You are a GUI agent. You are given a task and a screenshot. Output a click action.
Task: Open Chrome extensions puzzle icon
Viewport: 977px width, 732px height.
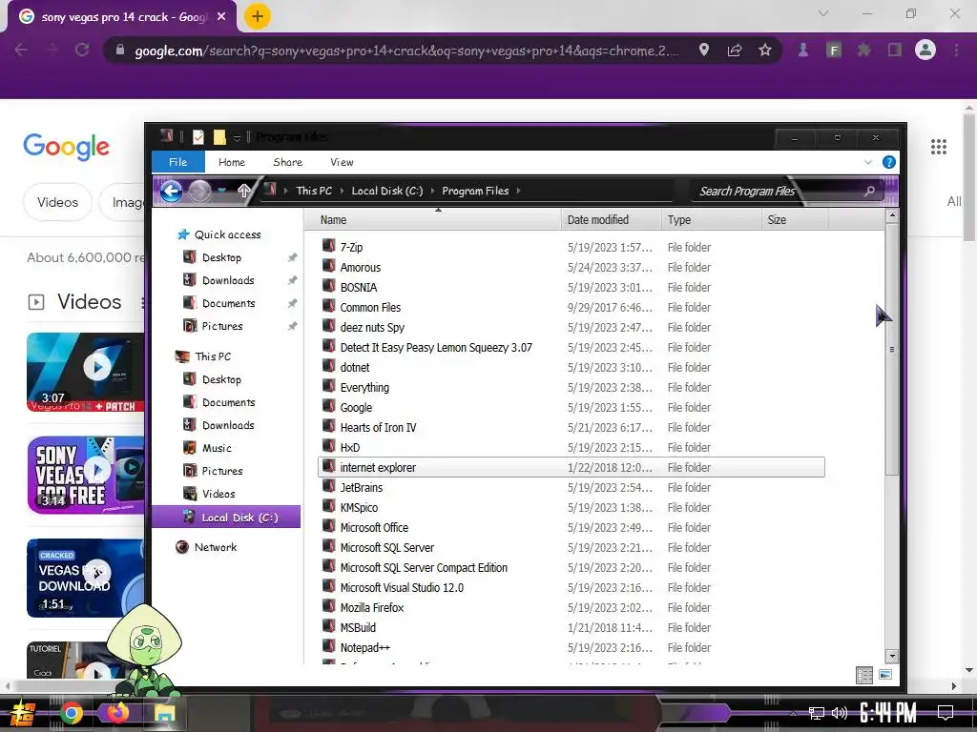point(863,51)
